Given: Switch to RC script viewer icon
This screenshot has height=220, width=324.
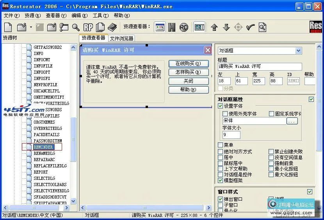Looking at the screenshot, I should [x=184, y=27].
